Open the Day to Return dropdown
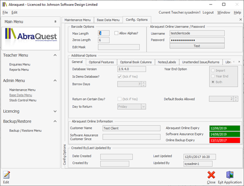Viewport: 244px width, 186px height. coord(143,106)
